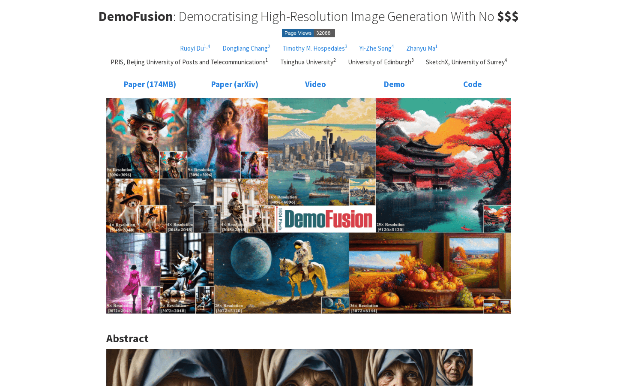The width and height of the screenshot is (617, 386).
Task: Click the small elderly woman portrait thumbnail
Action: (454, 367)
